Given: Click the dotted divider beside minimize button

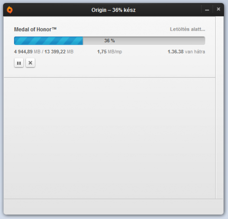Looking at the screenshot, I should (x=201, y=9).
